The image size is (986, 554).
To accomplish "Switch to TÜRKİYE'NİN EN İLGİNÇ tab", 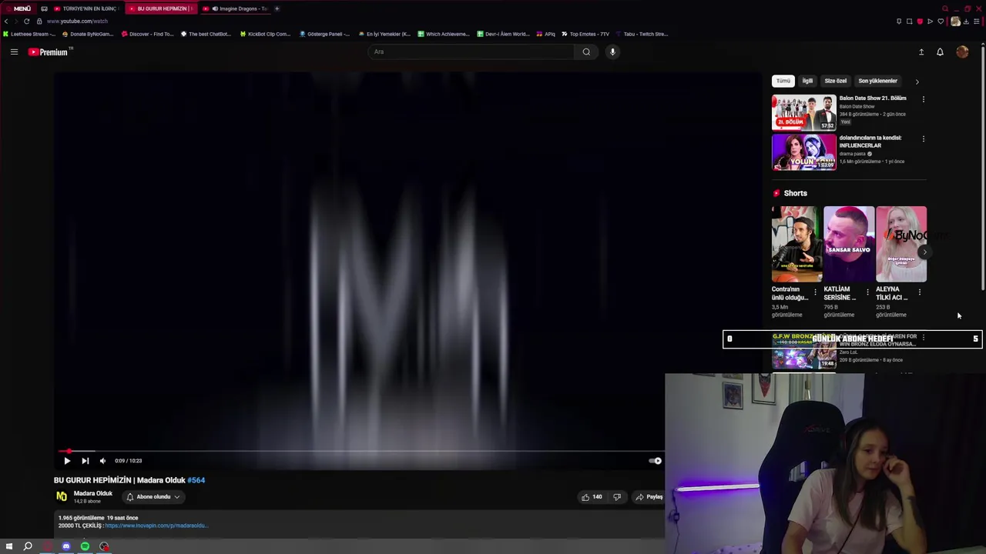I will (86, 8).
